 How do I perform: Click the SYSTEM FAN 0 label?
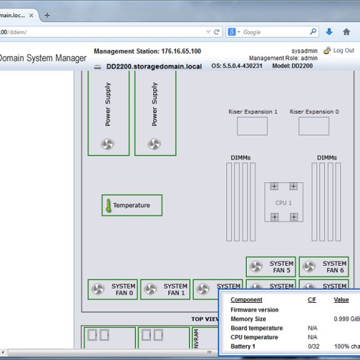[123, 289]
